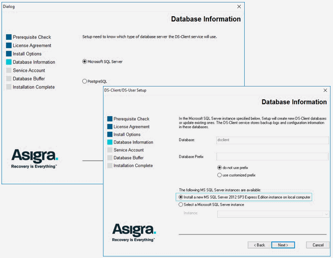
Task: Click Database Information step icon in Setup window
Action: point(110,142)
